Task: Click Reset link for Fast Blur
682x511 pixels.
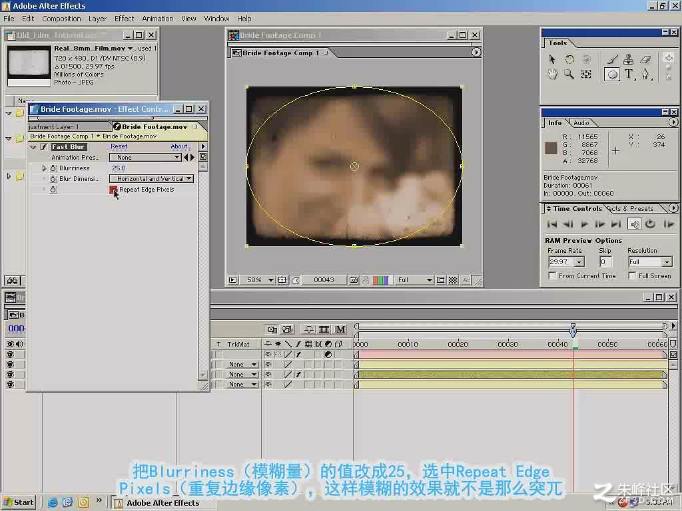Action: coord(119,146)
